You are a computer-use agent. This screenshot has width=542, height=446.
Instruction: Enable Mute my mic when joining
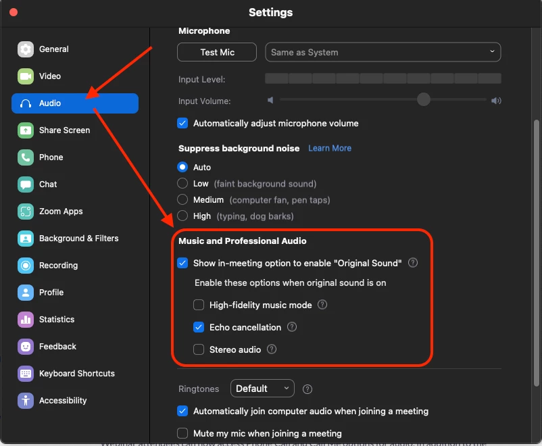click(182, 433)
